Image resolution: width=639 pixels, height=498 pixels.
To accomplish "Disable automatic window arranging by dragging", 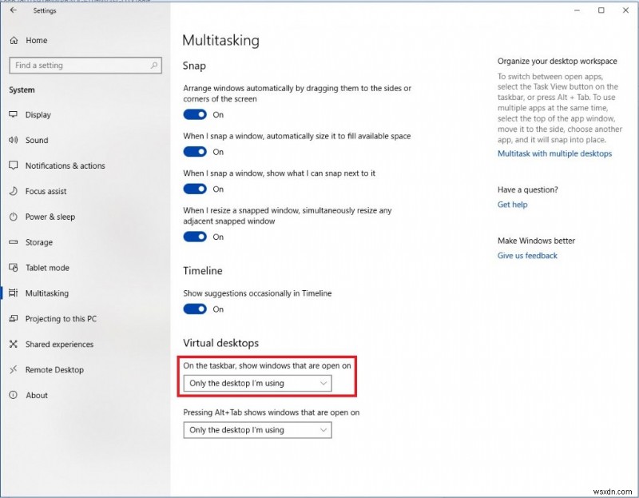I will (x=196, y=114).
